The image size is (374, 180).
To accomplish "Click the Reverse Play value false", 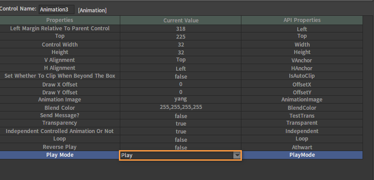I will [x=181, y=147].
